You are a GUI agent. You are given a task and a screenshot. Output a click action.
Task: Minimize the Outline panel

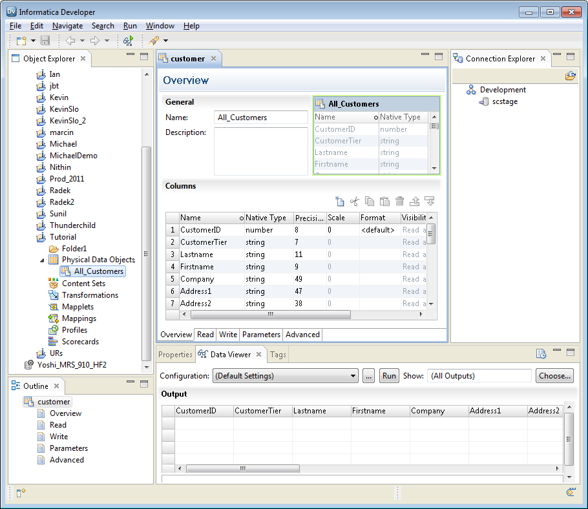[x=131, y=382]
